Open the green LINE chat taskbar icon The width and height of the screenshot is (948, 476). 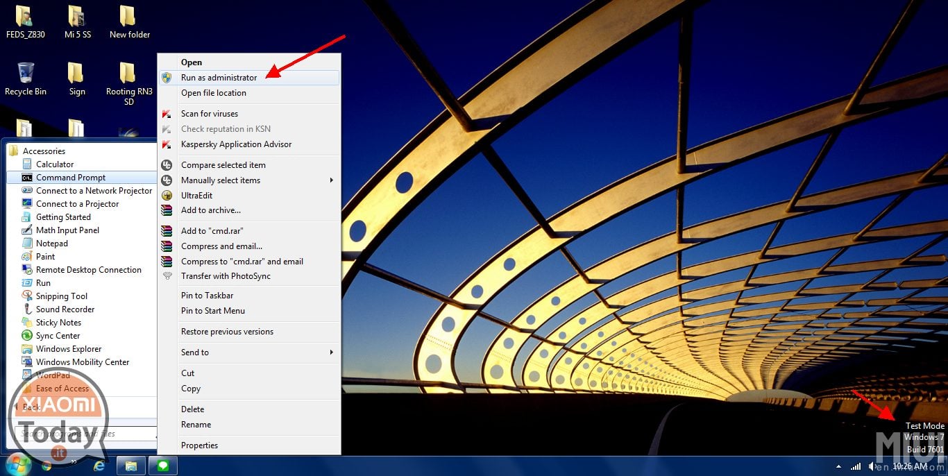pyautogui.click(x=163, y=465)
